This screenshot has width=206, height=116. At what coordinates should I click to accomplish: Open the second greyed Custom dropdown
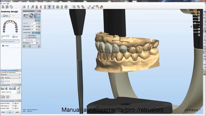[x=13, y=81]
